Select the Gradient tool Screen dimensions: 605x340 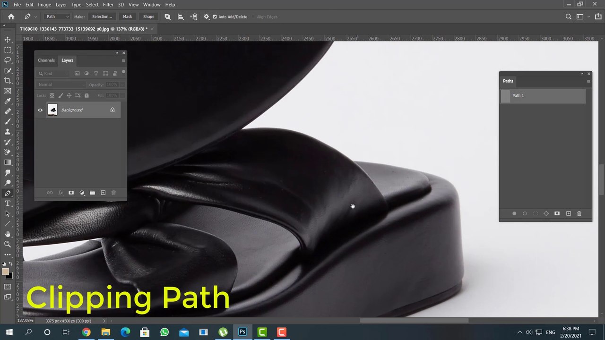8,162
